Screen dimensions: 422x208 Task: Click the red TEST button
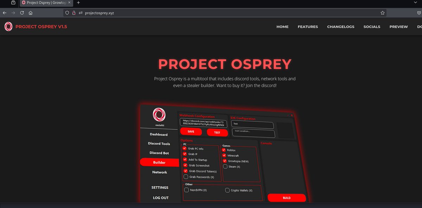217,133
